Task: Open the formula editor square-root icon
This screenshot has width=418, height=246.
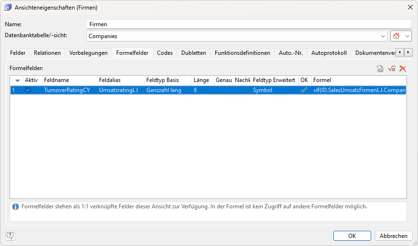Action: 392,69
